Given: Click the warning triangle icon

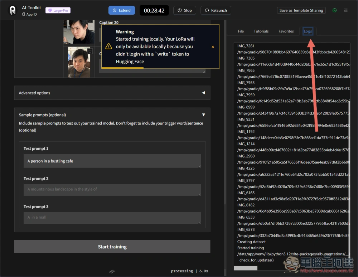Looking at the screenshot, I should [108, 47].
